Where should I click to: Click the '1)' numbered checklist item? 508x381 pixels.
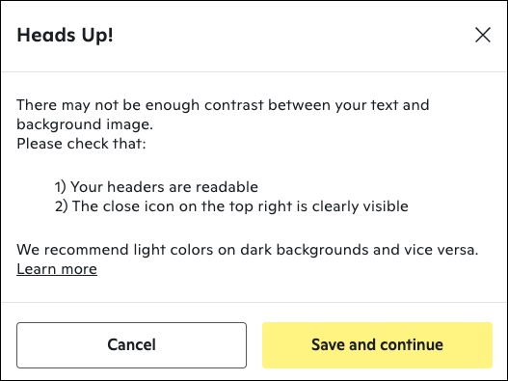click(x=156, y=187)
